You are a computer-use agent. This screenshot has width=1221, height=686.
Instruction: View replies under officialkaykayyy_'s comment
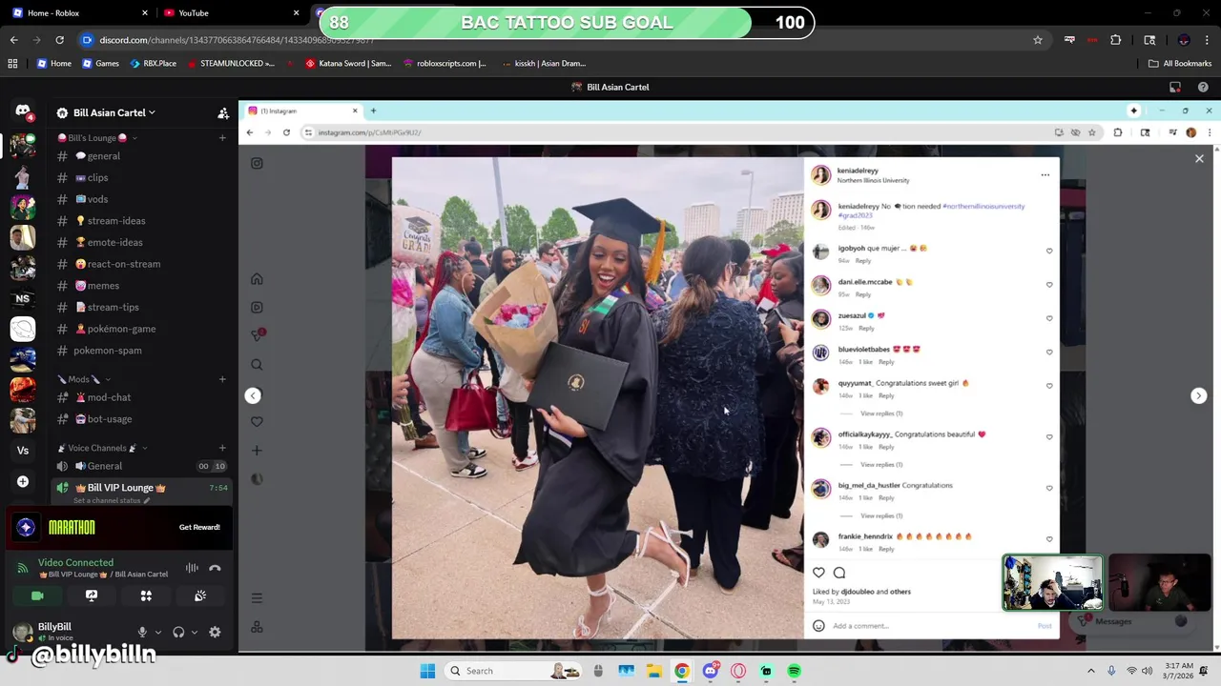pos(881,465)
